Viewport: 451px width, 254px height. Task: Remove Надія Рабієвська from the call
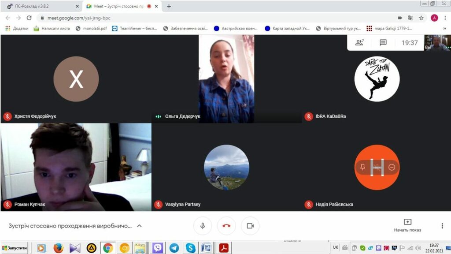click(x=392, y=167)
